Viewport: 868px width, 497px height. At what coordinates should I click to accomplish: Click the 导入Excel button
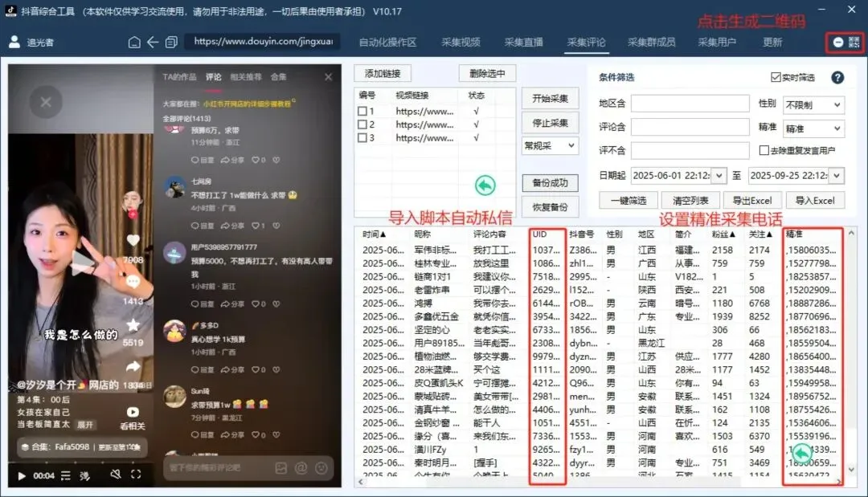click(x=815, y=200)
